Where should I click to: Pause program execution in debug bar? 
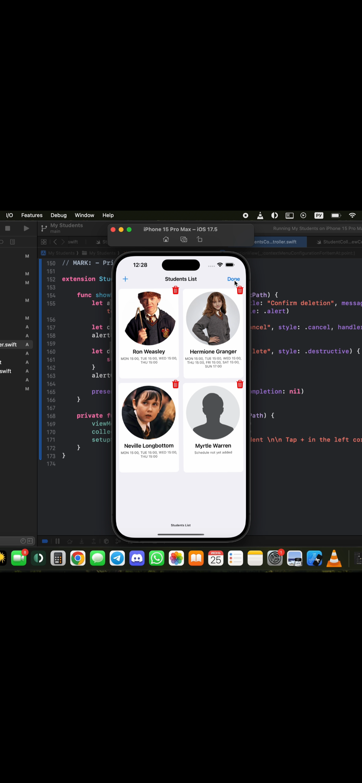click(x=57, y=541)
